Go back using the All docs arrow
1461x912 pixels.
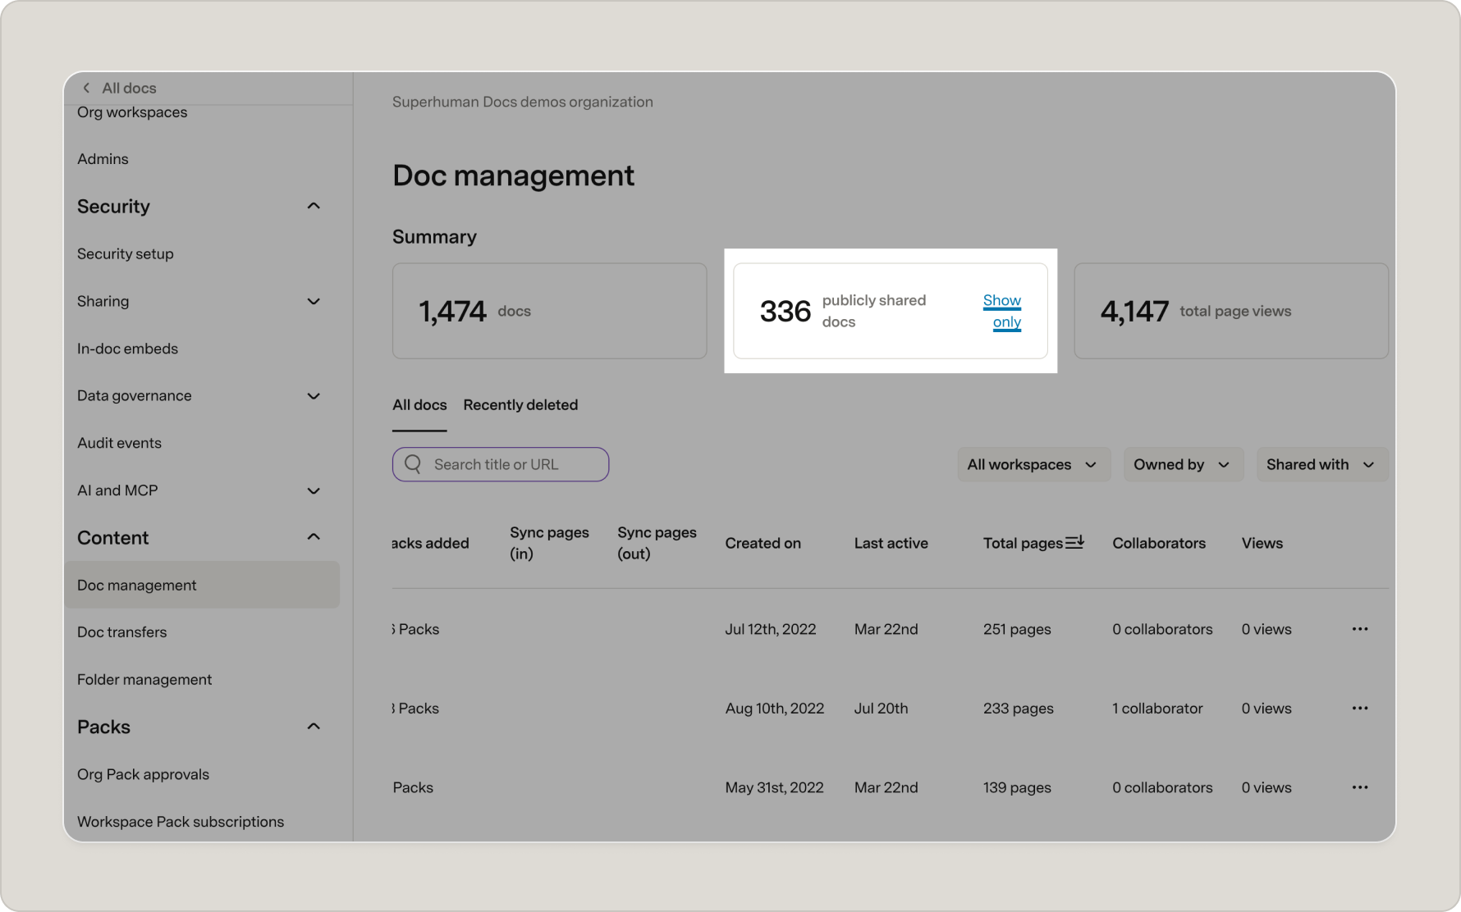[86, 88]
